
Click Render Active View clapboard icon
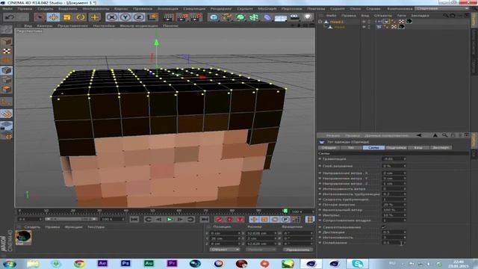pyautogui.click(x=169, y=17)
